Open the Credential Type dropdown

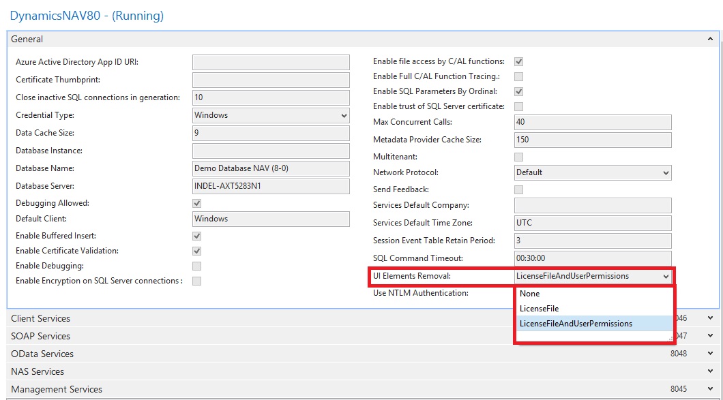tap(343, 115)
